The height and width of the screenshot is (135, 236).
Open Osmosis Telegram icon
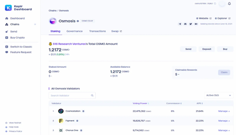pyautogui.click(x=180, y=24)
